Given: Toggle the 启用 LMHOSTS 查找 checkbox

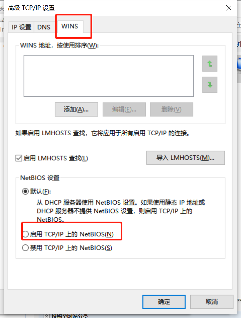Looking at the screenshot, I should 19,158.
